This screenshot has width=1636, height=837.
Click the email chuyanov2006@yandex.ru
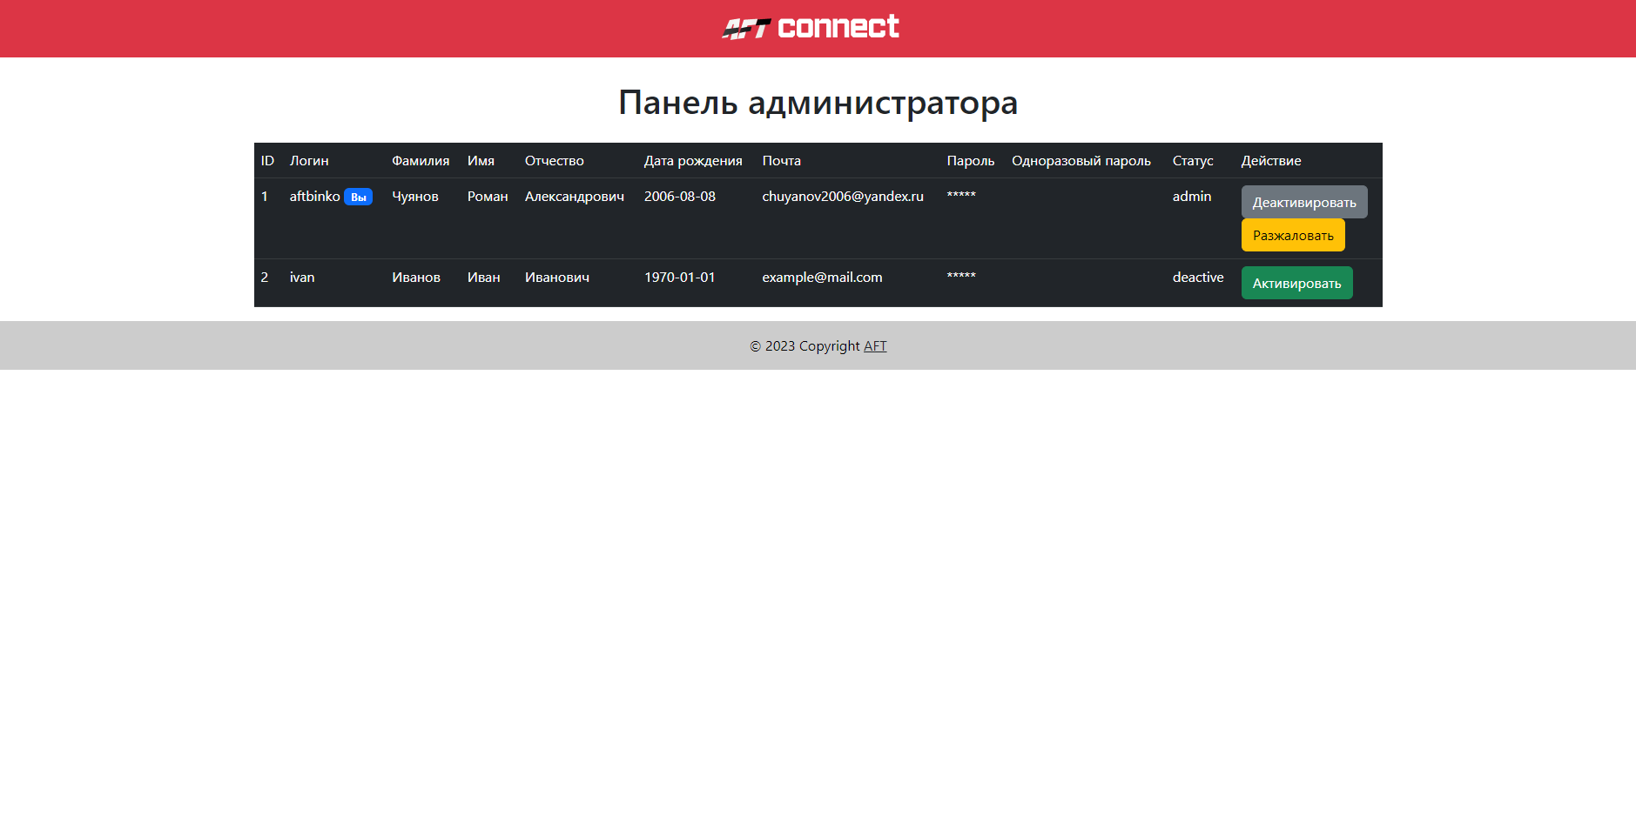(x=843, y=196)
